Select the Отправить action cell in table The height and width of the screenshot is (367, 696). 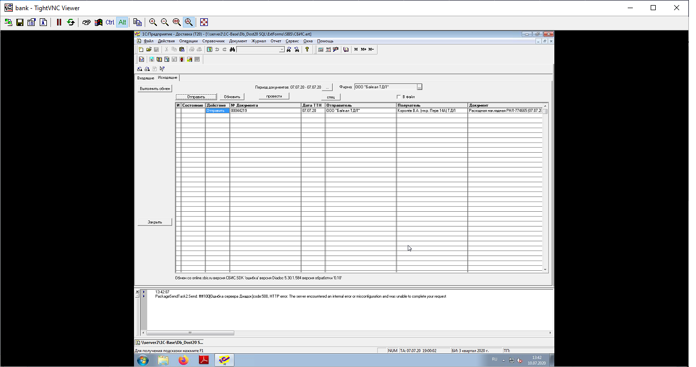[x=218, y=110]
